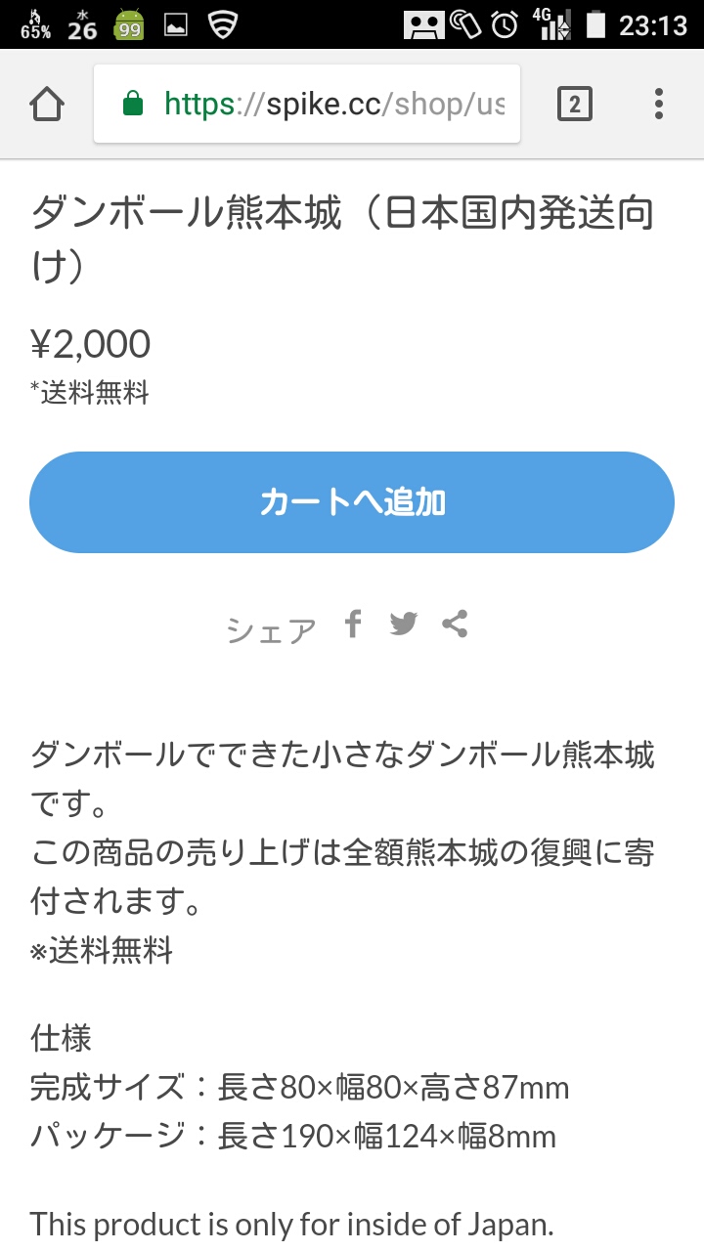Tap the green secure padlock icon
Screen dimensions: 704x1251
click(x=133, y=104)
